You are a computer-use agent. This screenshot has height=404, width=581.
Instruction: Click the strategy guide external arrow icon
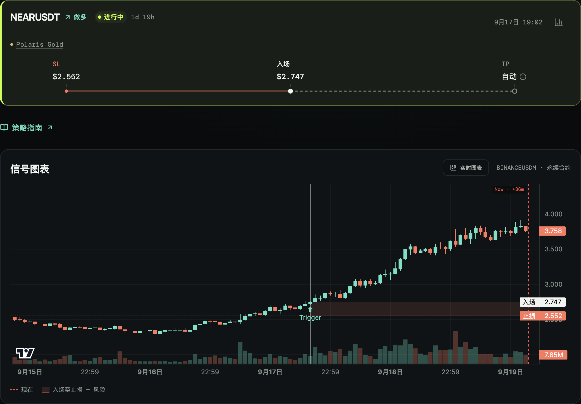(x=50, y=127)
